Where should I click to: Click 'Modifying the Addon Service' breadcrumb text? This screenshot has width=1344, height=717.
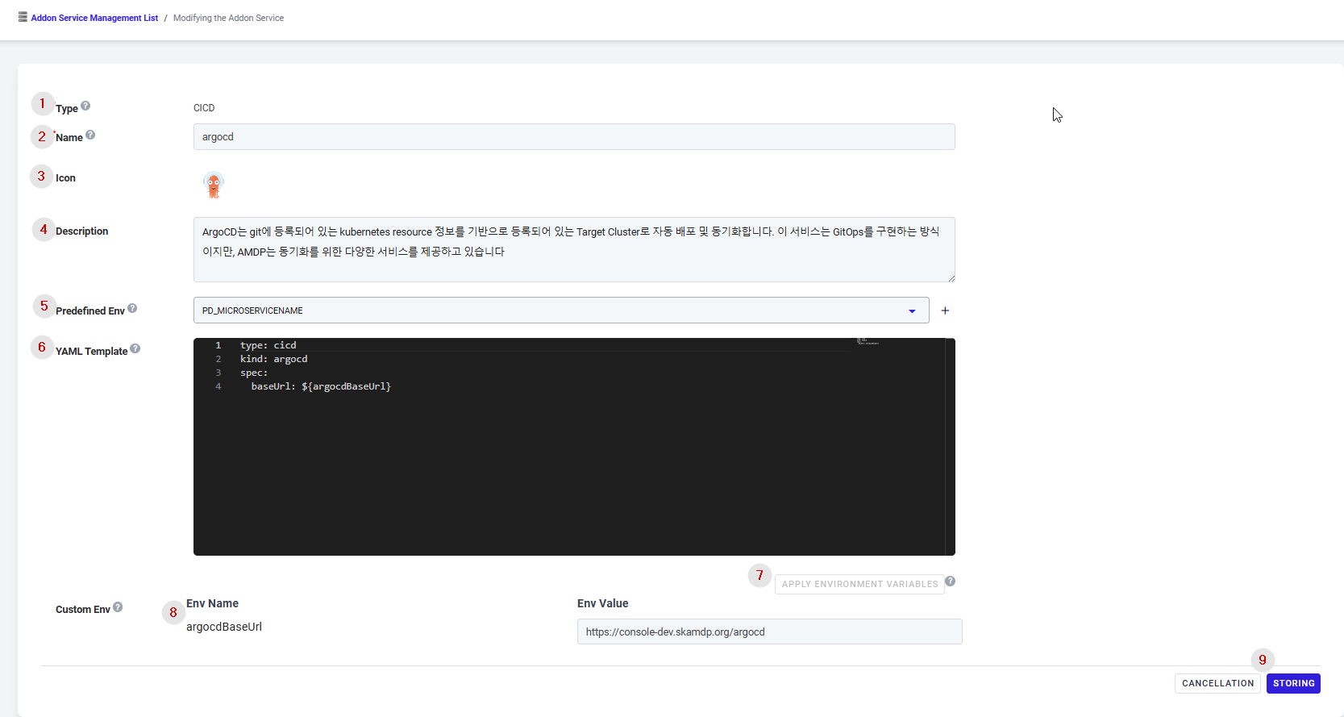click(x=228, y=18)
